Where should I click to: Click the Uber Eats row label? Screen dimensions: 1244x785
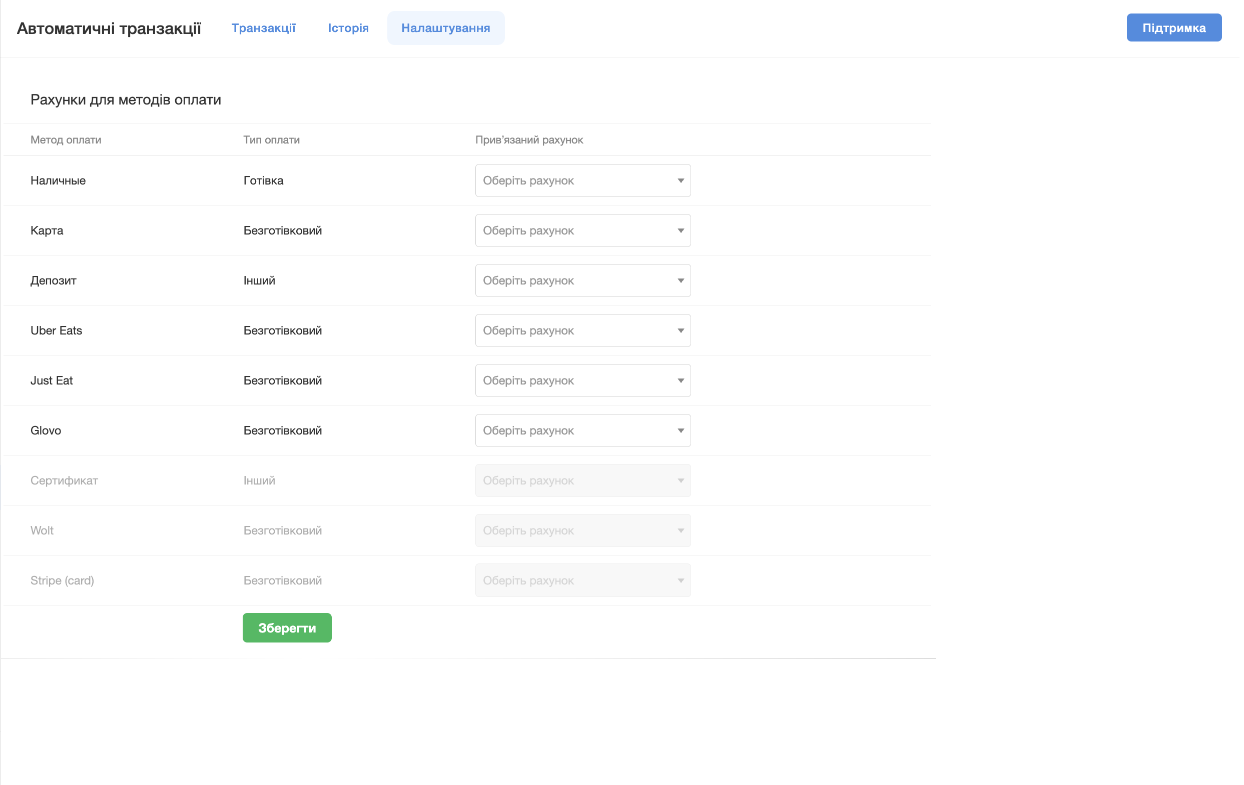tap(57, 331)
